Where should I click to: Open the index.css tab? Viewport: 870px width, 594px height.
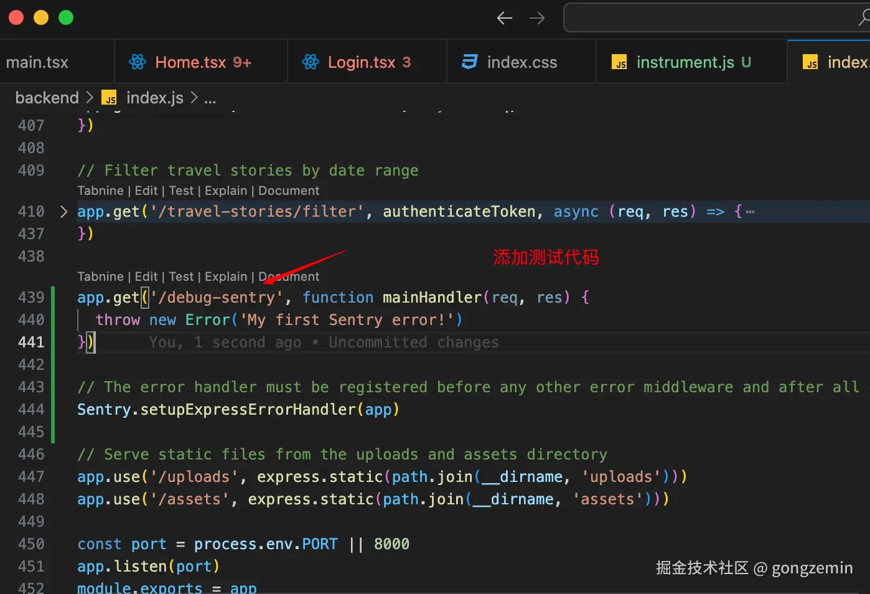pyautogui.click(x=522, y=62)
